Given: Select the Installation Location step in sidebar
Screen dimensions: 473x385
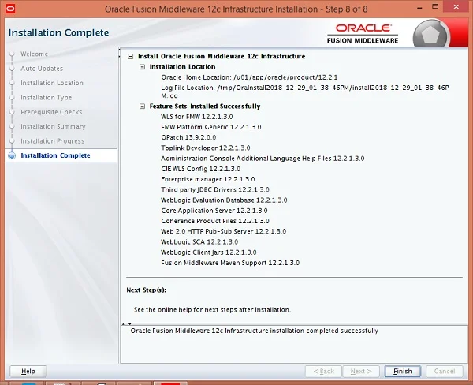Looking at the screenshot, I should (x=51, y=83).
